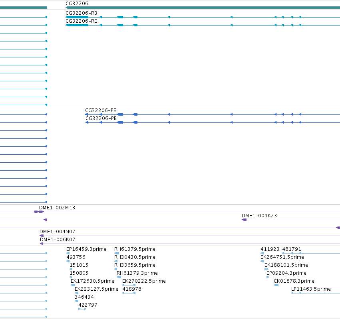The width and height of the screenshot is (340, 319).
Task: Select EST RH33659.5prime label
Action: (x=135, y=265)
